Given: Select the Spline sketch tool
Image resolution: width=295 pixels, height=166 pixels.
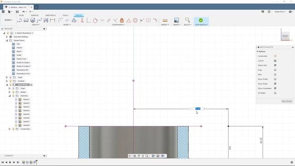Looking at the screenshot, I should pyautogui.click(x=39, y=20).
